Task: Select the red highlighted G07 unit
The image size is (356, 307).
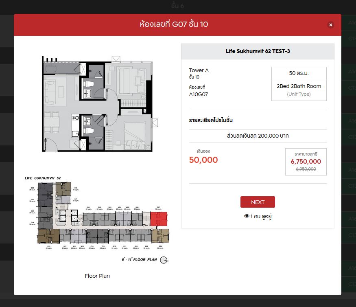Action: 159,218
